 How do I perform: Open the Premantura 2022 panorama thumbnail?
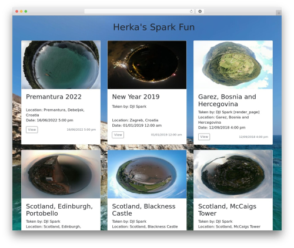(61, 64)
